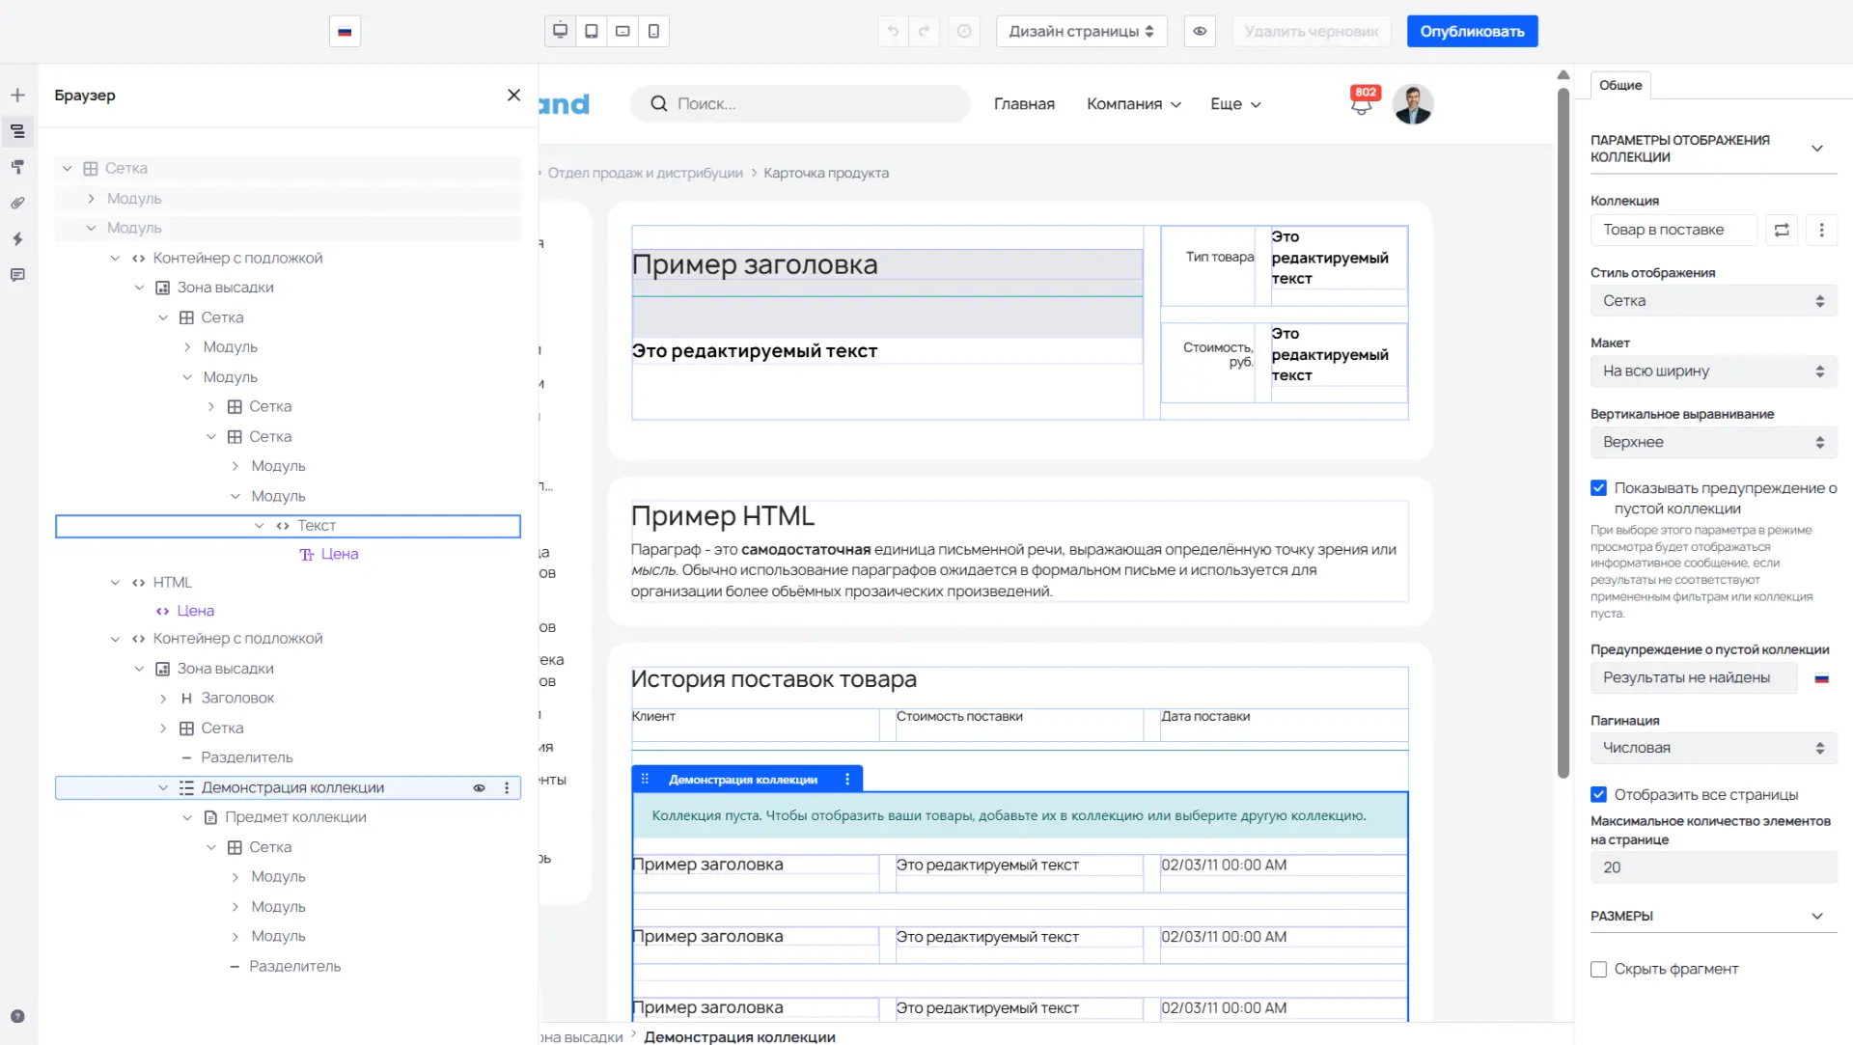
Task: Expand the Заголовок tree node
Action: [163, 699]
